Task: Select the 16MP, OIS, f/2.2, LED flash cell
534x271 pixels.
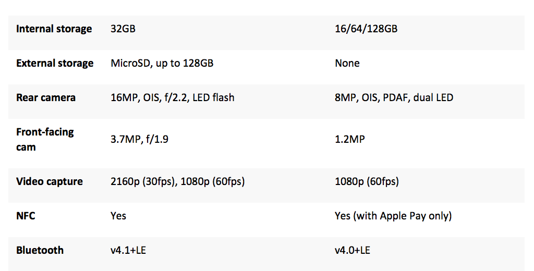Action: click(x=173, y=98)
